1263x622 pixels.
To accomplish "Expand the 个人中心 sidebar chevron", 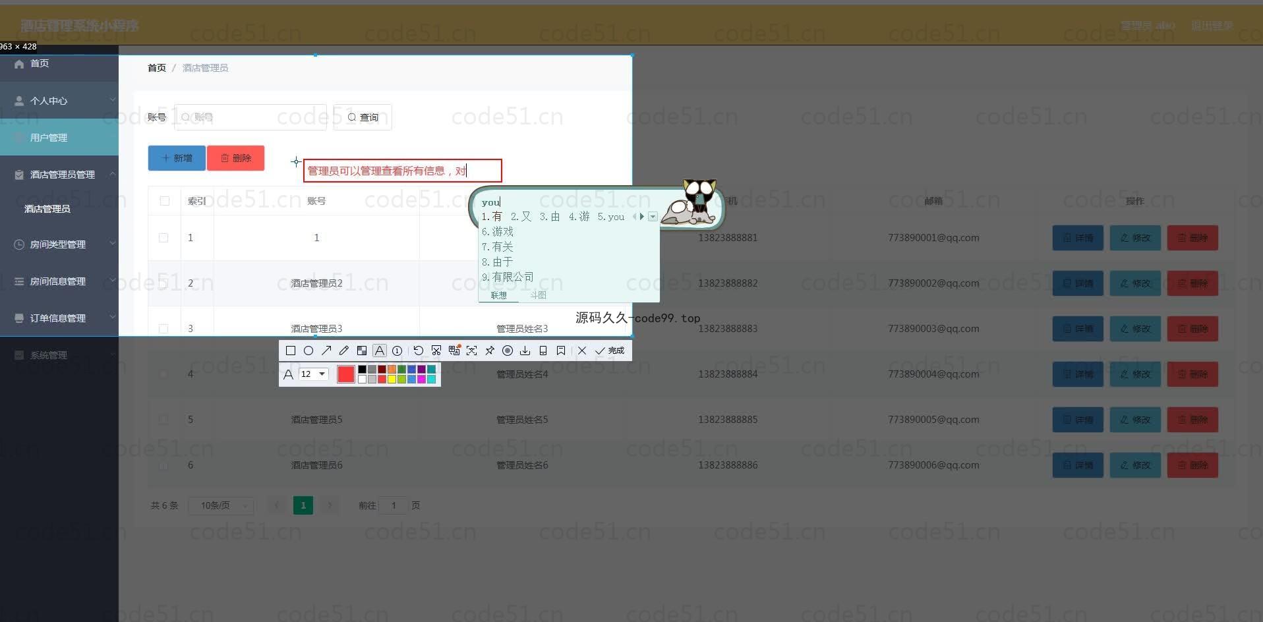I will (113, 100).
